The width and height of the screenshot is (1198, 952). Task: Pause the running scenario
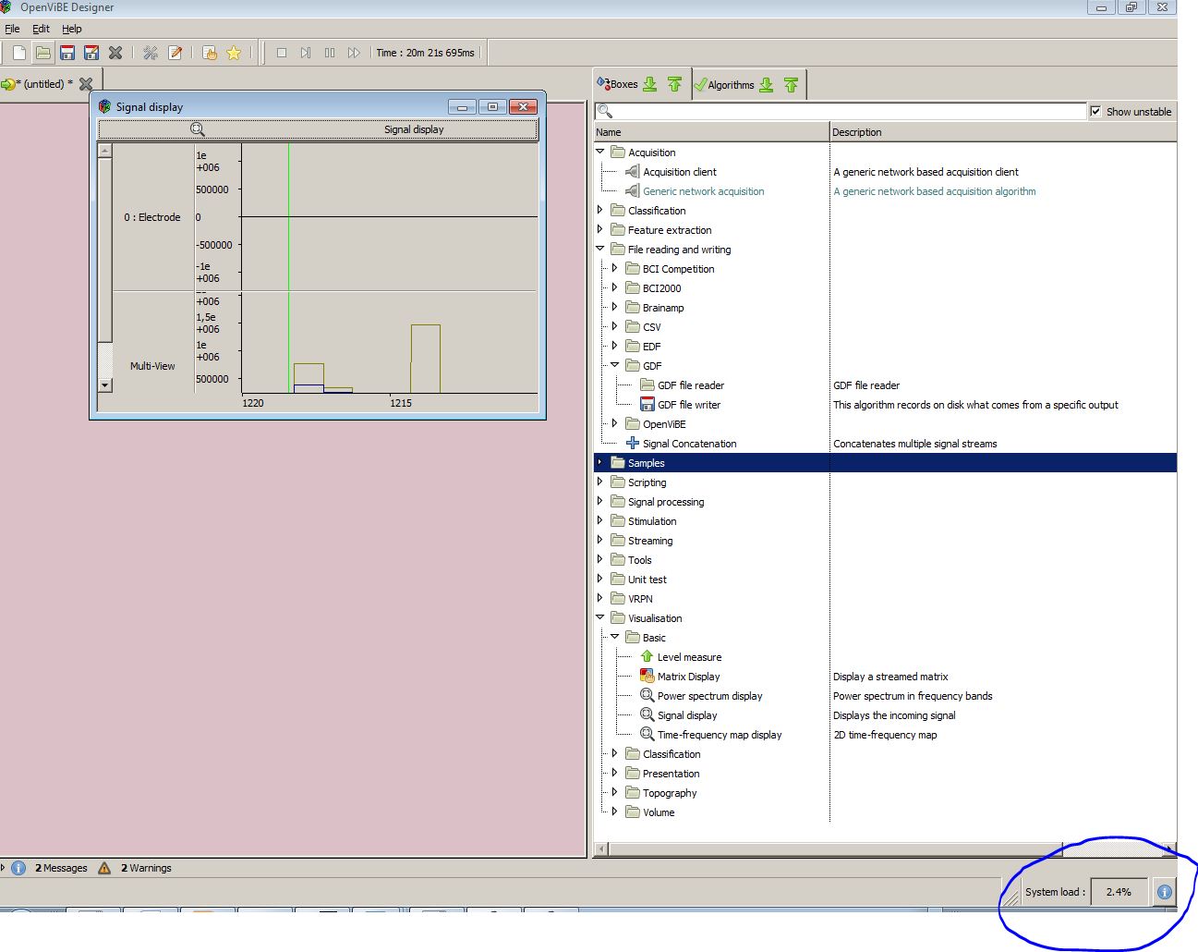point(330,53)
